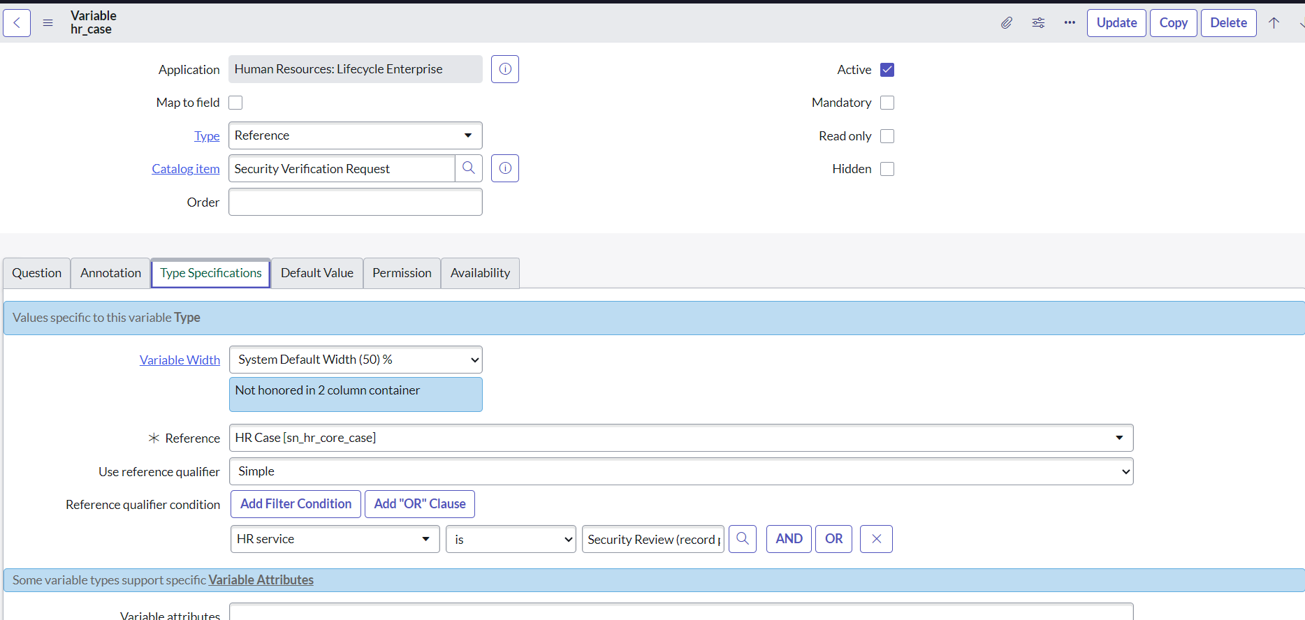Enable the Mandatory checkbox
The height and width of the screenshot is (620, 1305).
887,103
